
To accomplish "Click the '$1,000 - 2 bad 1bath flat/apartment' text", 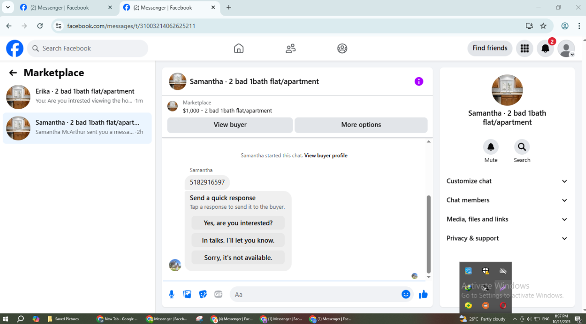I will click(227, 111).
